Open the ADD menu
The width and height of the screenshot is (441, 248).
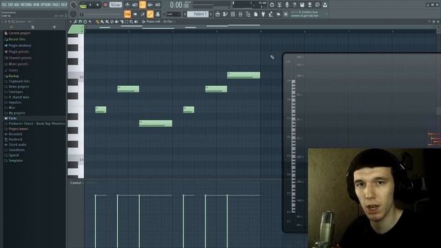[17, 5]
